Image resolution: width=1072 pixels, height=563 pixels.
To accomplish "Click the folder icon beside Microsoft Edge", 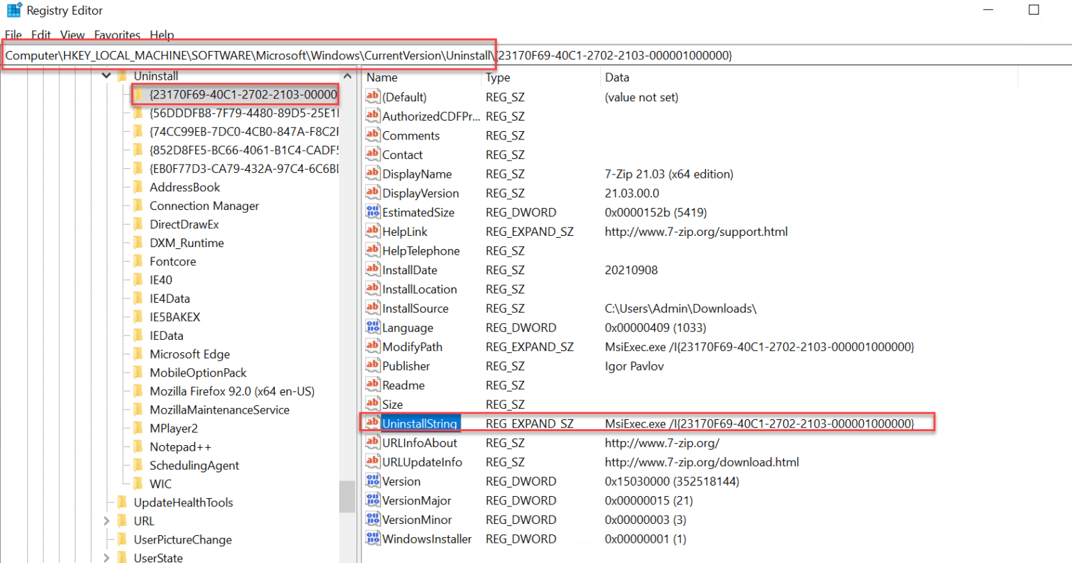I will point(140,354).
